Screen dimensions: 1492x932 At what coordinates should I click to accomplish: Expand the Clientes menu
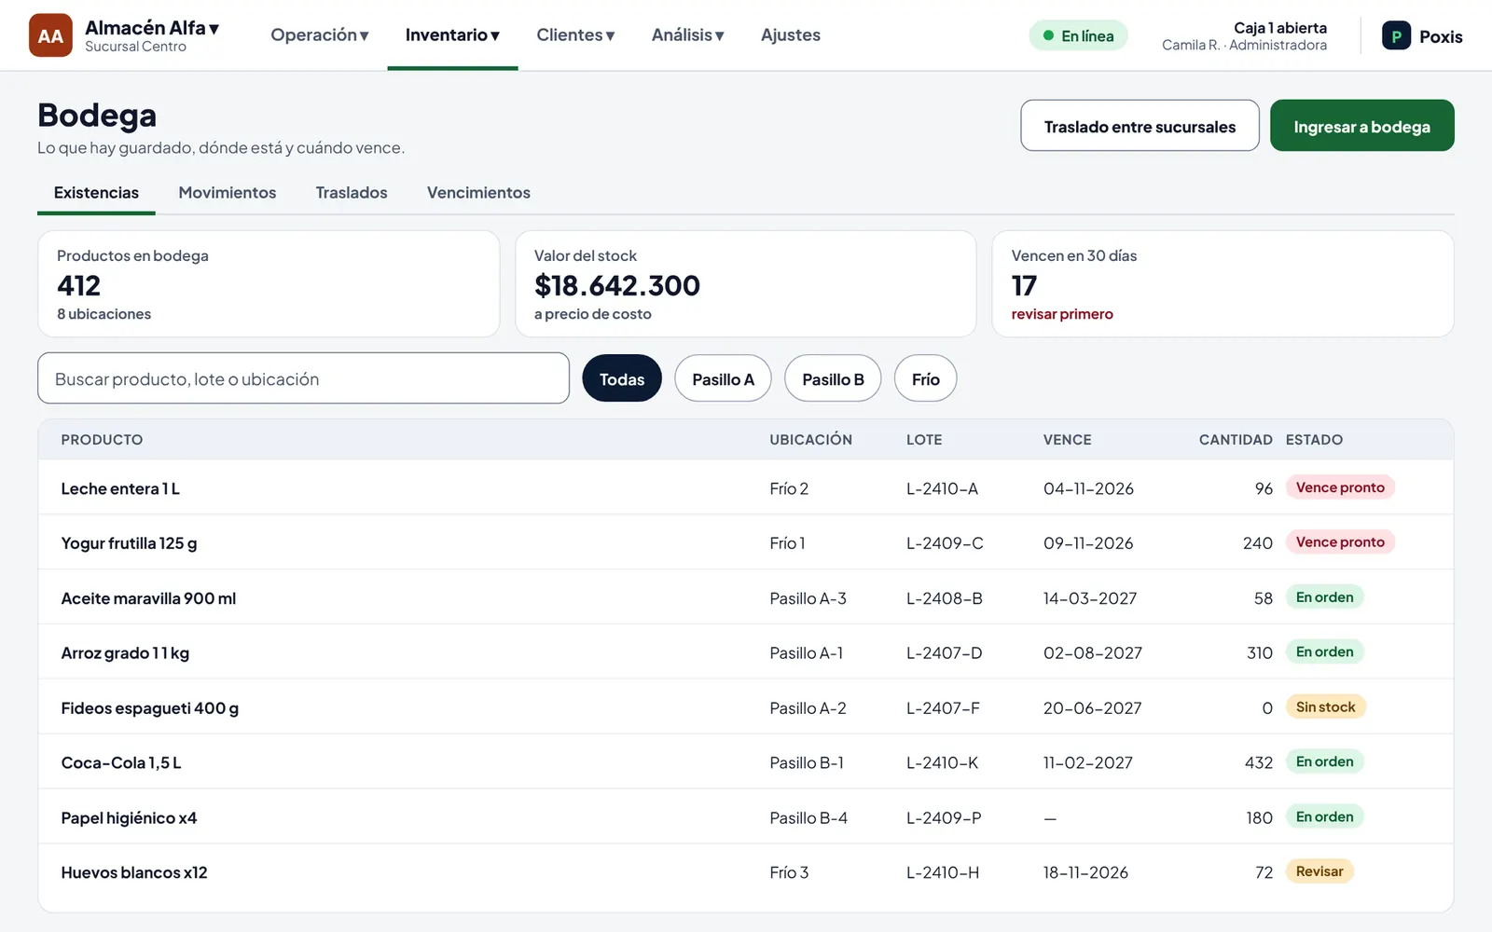(x=575, y=35)
